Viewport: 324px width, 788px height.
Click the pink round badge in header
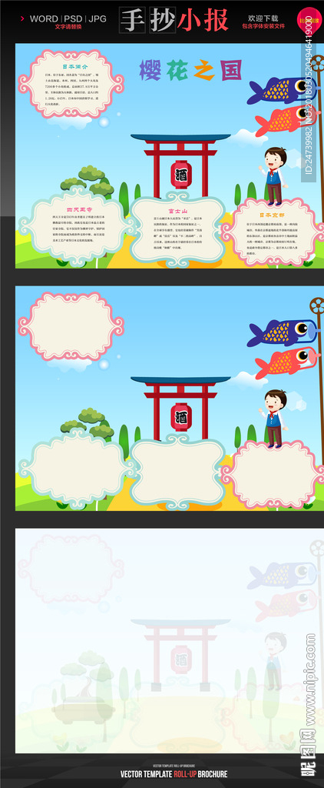pos(309,20)
